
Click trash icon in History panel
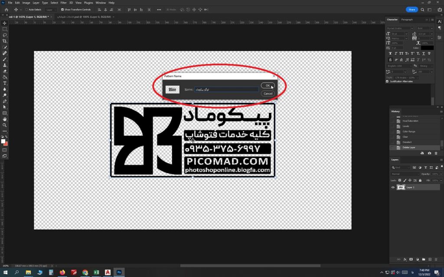pos(436,153)
